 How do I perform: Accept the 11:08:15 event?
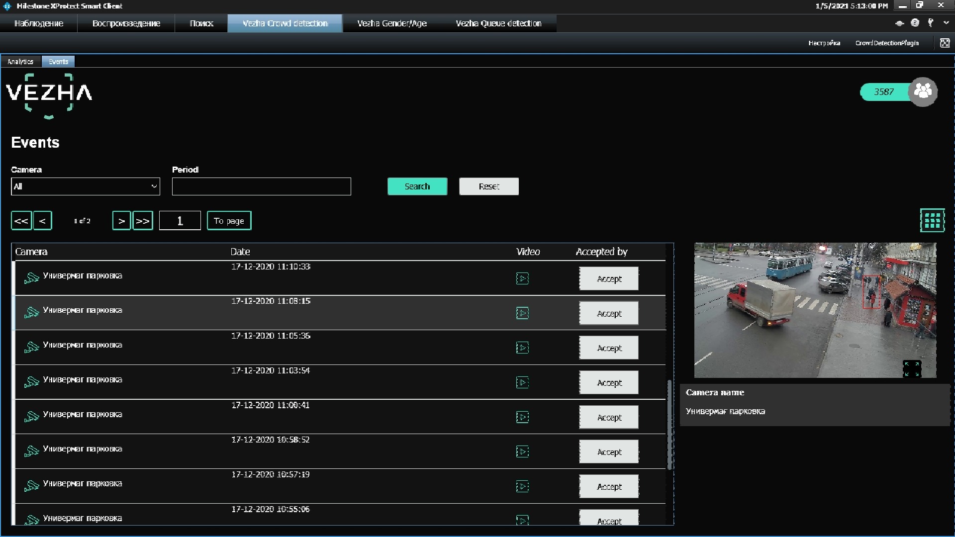click(x=609, y=314)
